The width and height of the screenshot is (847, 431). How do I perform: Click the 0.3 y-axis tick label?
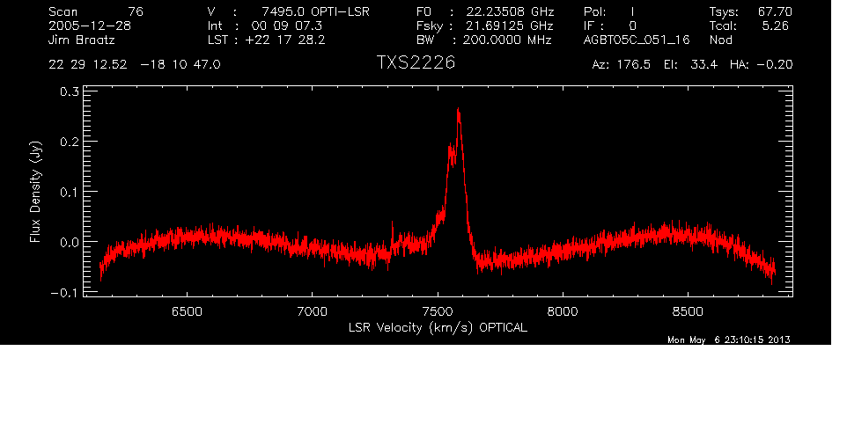tap(69, 91)
